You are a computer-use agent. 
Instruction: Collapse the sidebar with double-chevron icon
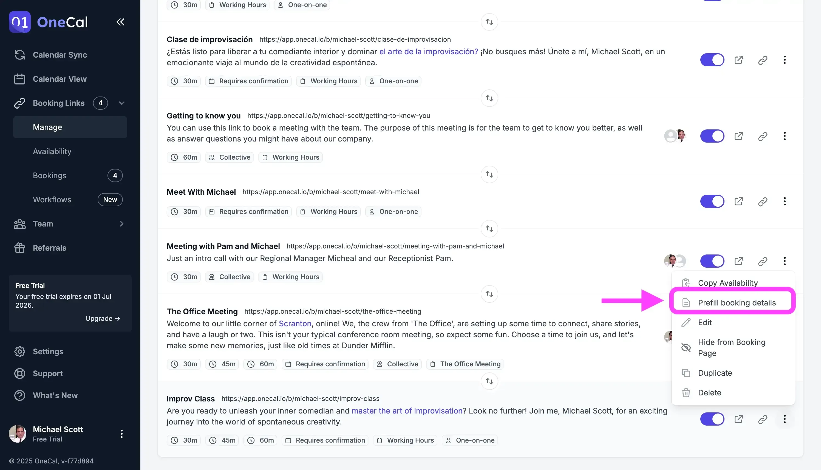pyautogui.click(x=120, y=22)
